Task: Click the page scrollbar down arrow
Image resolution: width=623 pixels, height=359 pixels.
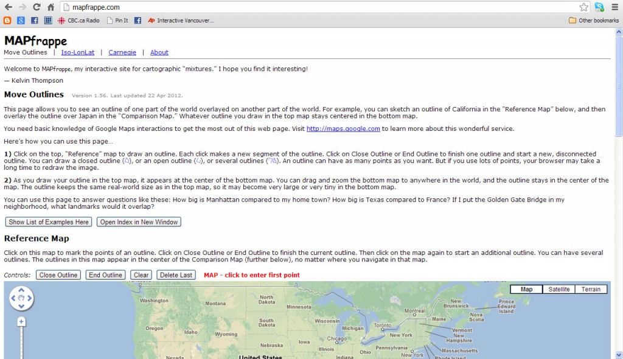Action: 619,355
